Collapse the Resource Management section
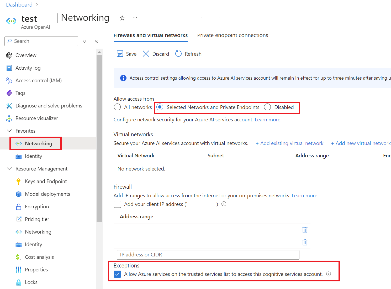The image size is (391, 289). (9, 169)
